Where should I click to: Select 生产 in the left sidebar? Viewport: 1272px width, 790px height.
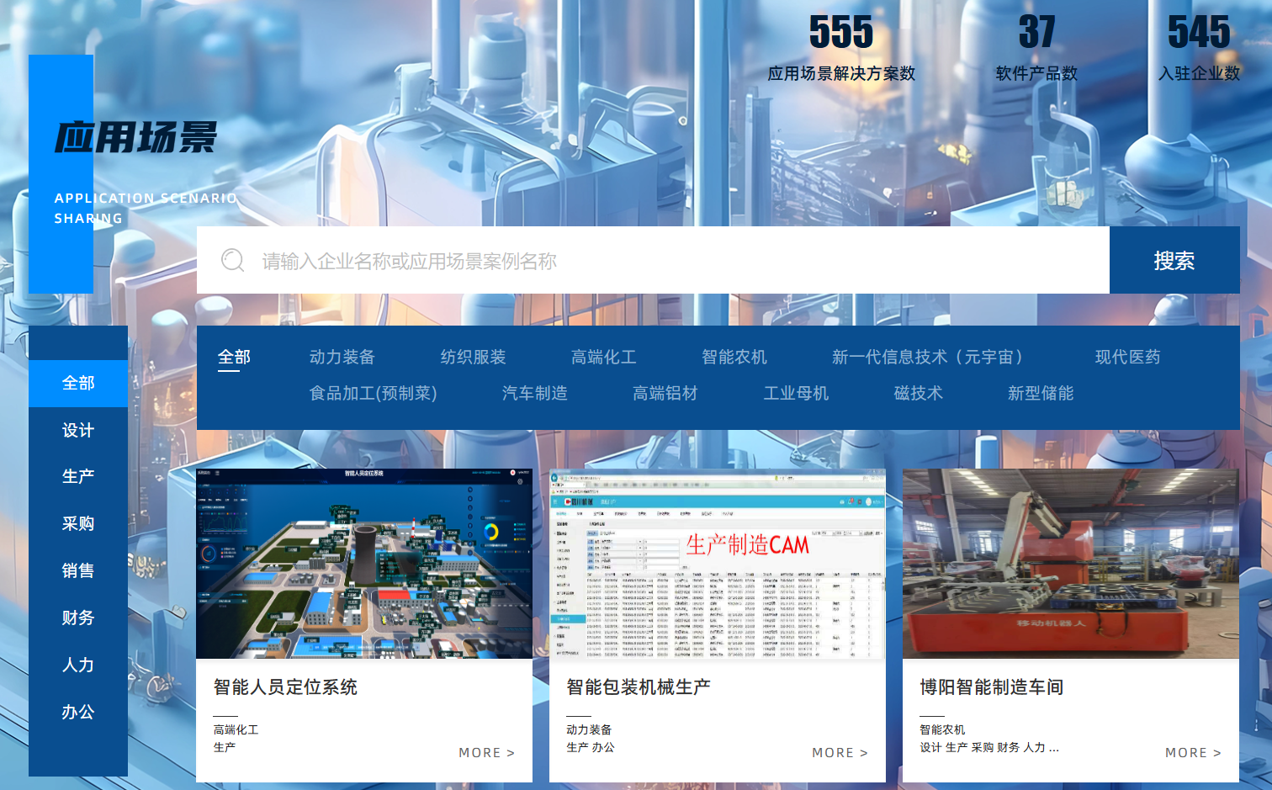click(x=78, y=476)
